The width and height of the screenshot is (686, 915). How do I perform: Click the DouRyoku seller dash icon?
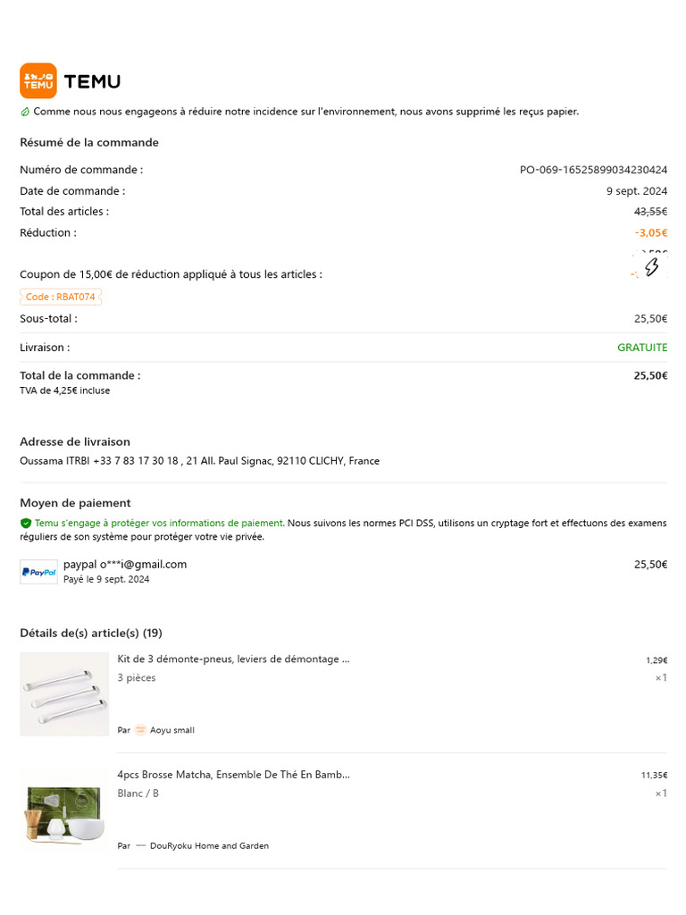click(x=140, y=845)
